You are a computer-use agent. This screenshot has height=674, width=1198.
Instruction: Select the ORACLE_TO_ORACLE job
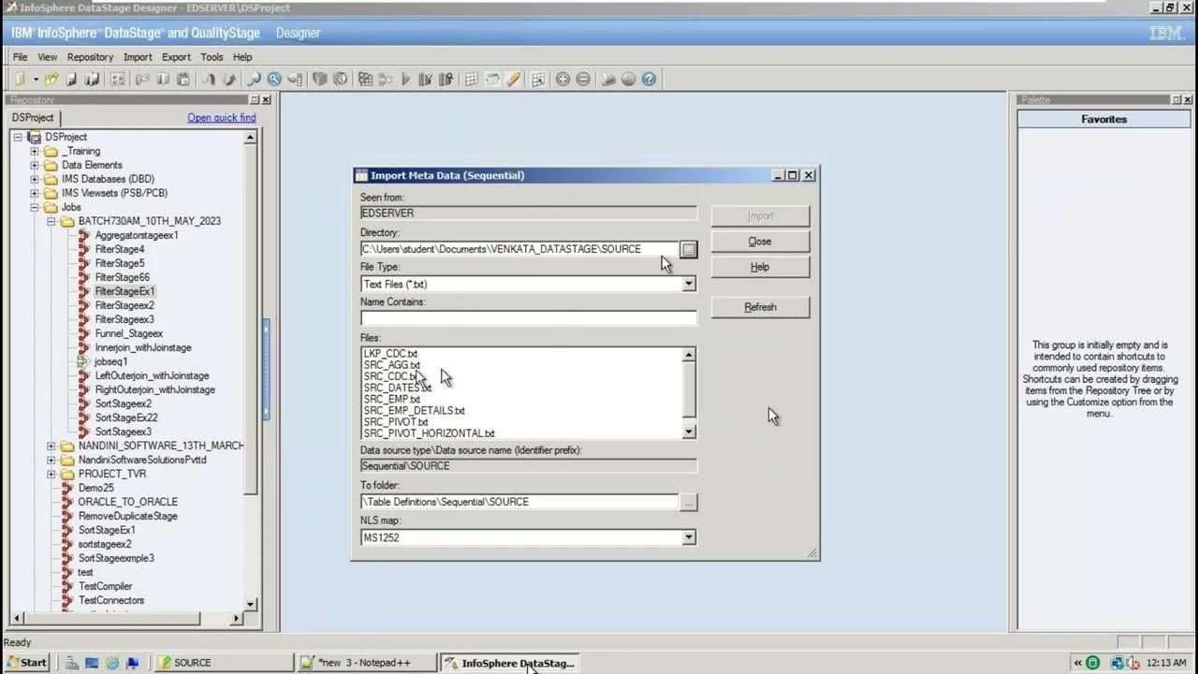pos(127,502)
